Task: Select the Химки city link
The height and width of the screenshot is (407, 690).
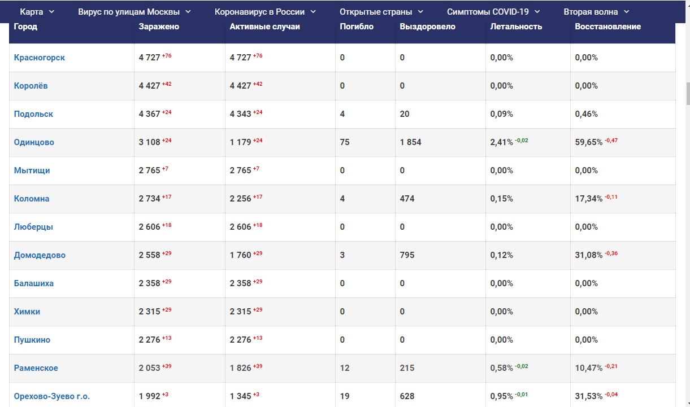Action: click(x=27, y=312)
